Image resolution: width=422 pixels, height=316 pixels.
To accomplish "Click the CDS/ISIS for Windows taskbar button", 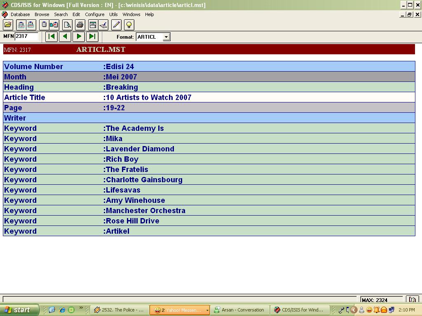I will (300, 310).
